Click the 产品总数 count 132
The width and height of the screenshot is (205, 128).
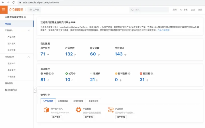[x=69, y=54]
